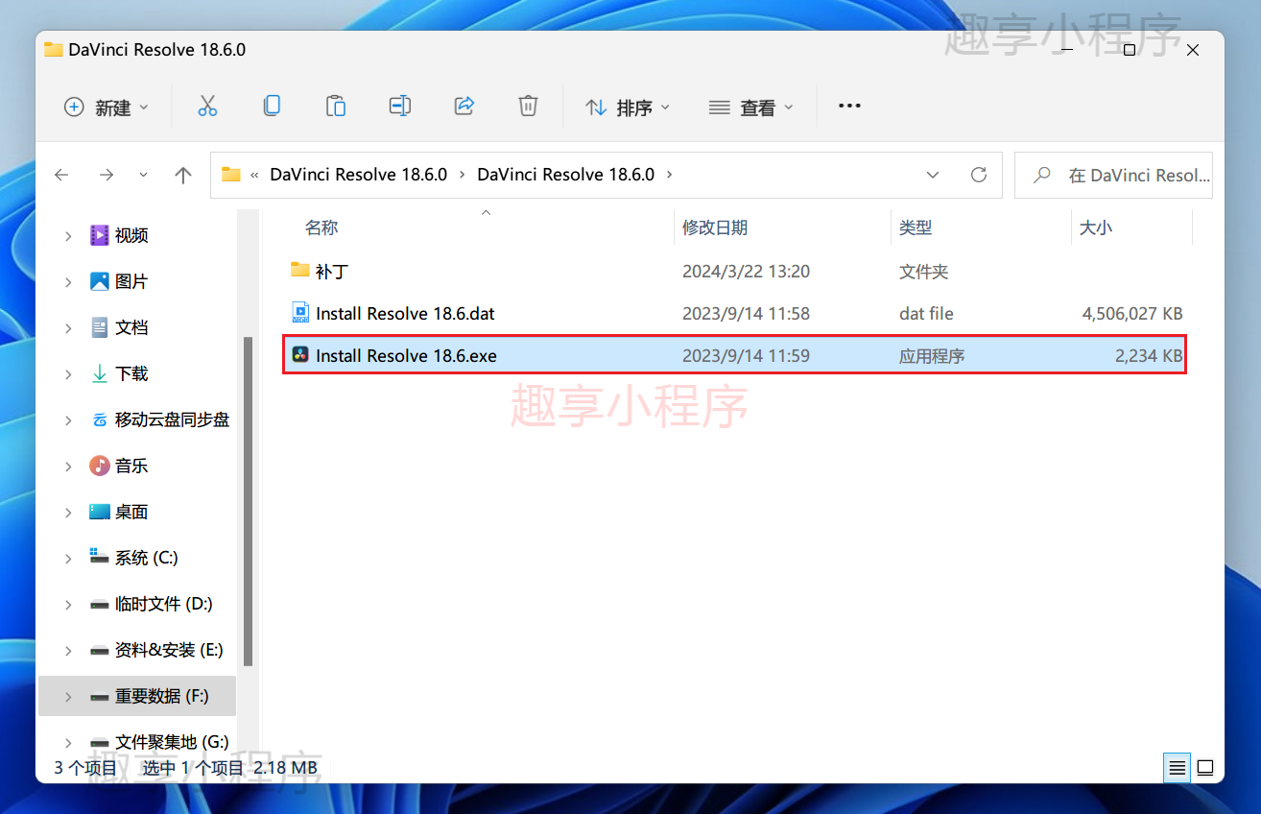Click the 桌面 desktop icon in sidebar
1261x814 pixels.
point(100,512)
